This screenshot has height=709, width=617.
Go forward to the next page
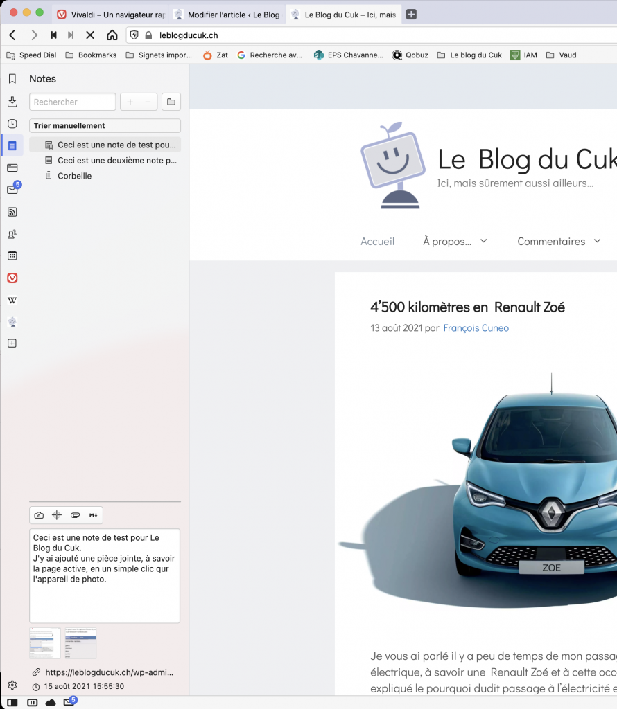pyautogui.click(x=34, y=35)
